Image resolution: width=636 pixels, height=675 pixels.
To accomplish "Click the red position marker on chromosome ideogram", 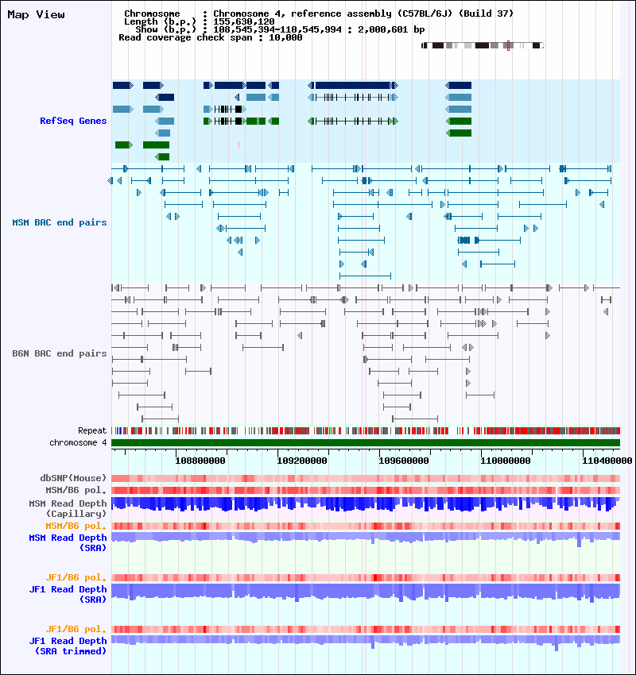I will (509, 45).
